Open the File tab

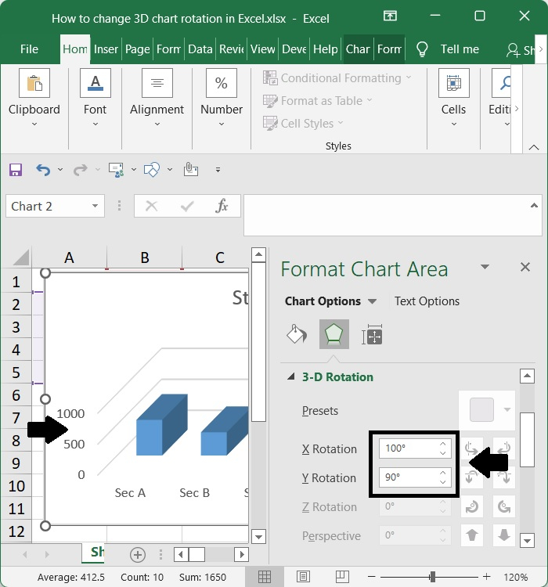[29, 49]
